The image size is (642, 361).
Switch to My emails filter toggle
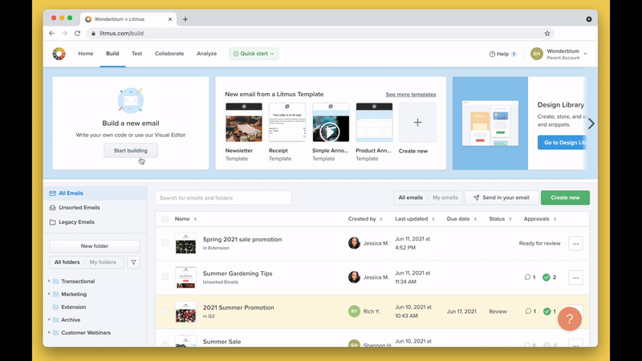tap(445, 197)
